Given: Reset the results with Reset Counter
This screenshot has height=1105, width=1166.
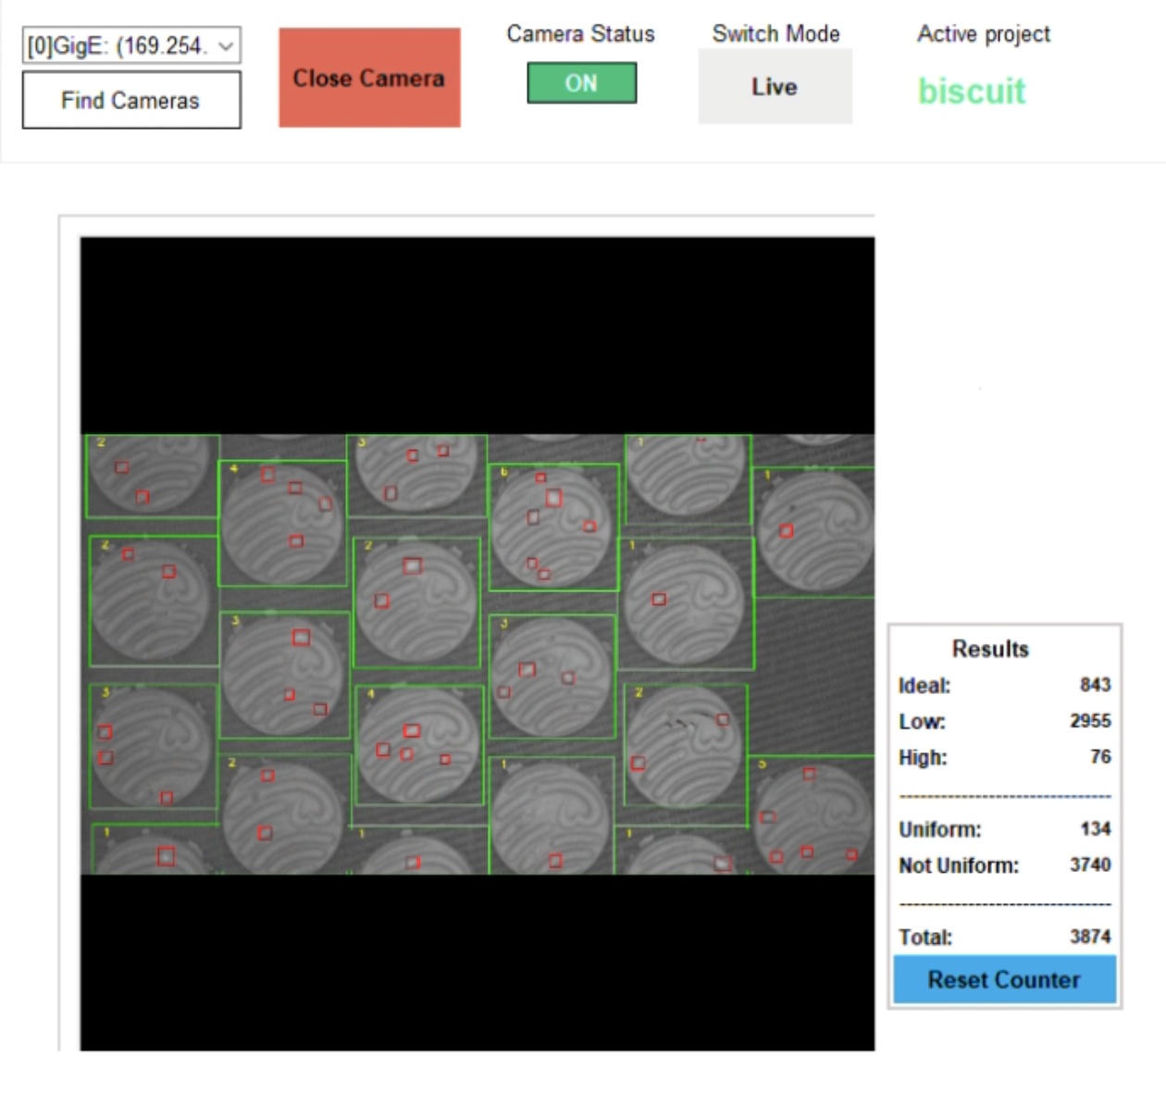Looking at the screenshot, I should coord(1004,979).
